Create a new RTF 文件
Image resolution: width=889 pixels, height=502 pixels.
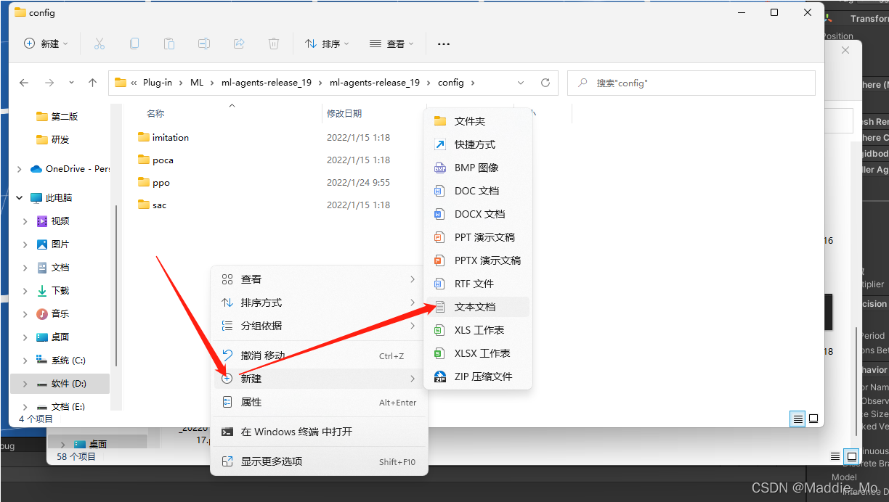coord(478,284)
